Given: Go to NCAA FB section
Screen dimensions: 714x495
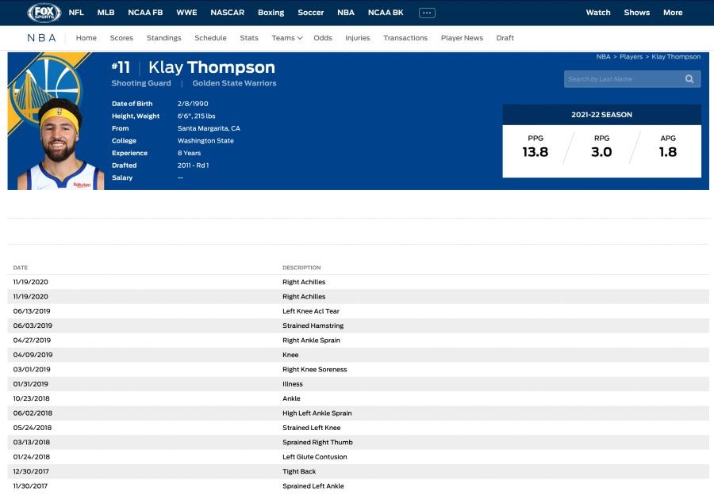Looking at the screenshot, I should tap(145, 13).
